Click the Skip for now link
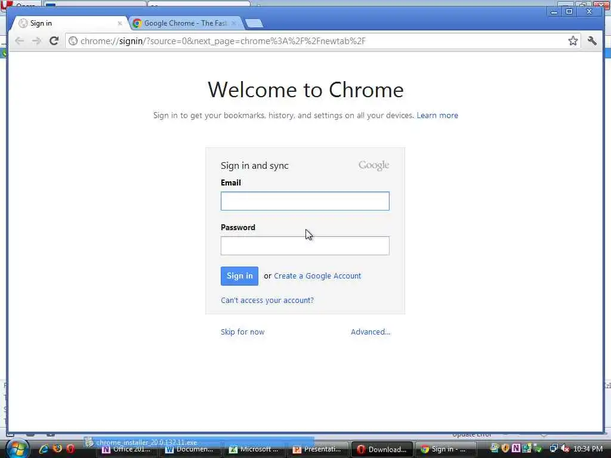 point(242,332)
